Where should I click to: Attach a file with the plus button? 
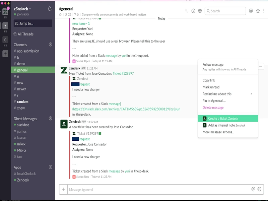[63, 189]
